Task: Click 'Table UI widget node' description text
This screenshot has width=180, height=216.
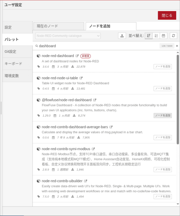Action: click(x=75, y=83)
